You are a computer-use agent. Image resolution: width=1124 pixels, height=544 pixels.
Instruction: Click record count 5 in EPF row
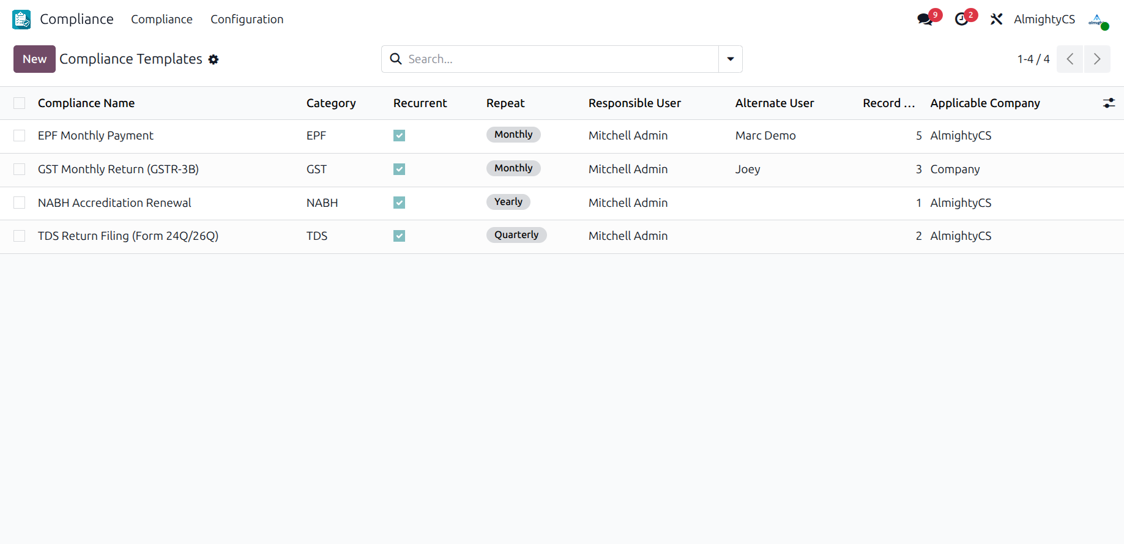tap(918, 136)
